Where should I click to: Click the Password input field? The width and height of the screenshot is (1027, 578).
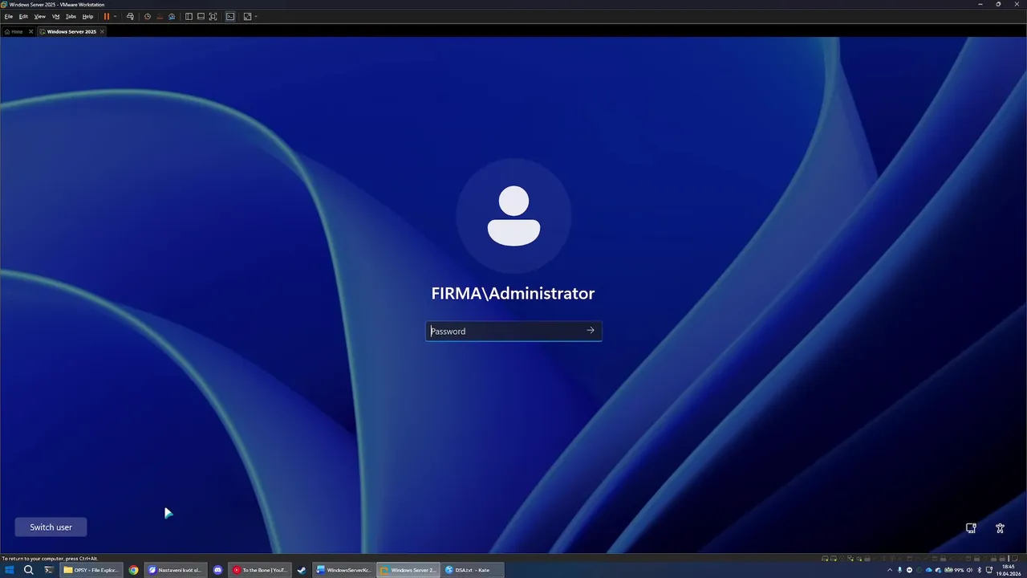(x=505, y=331)
